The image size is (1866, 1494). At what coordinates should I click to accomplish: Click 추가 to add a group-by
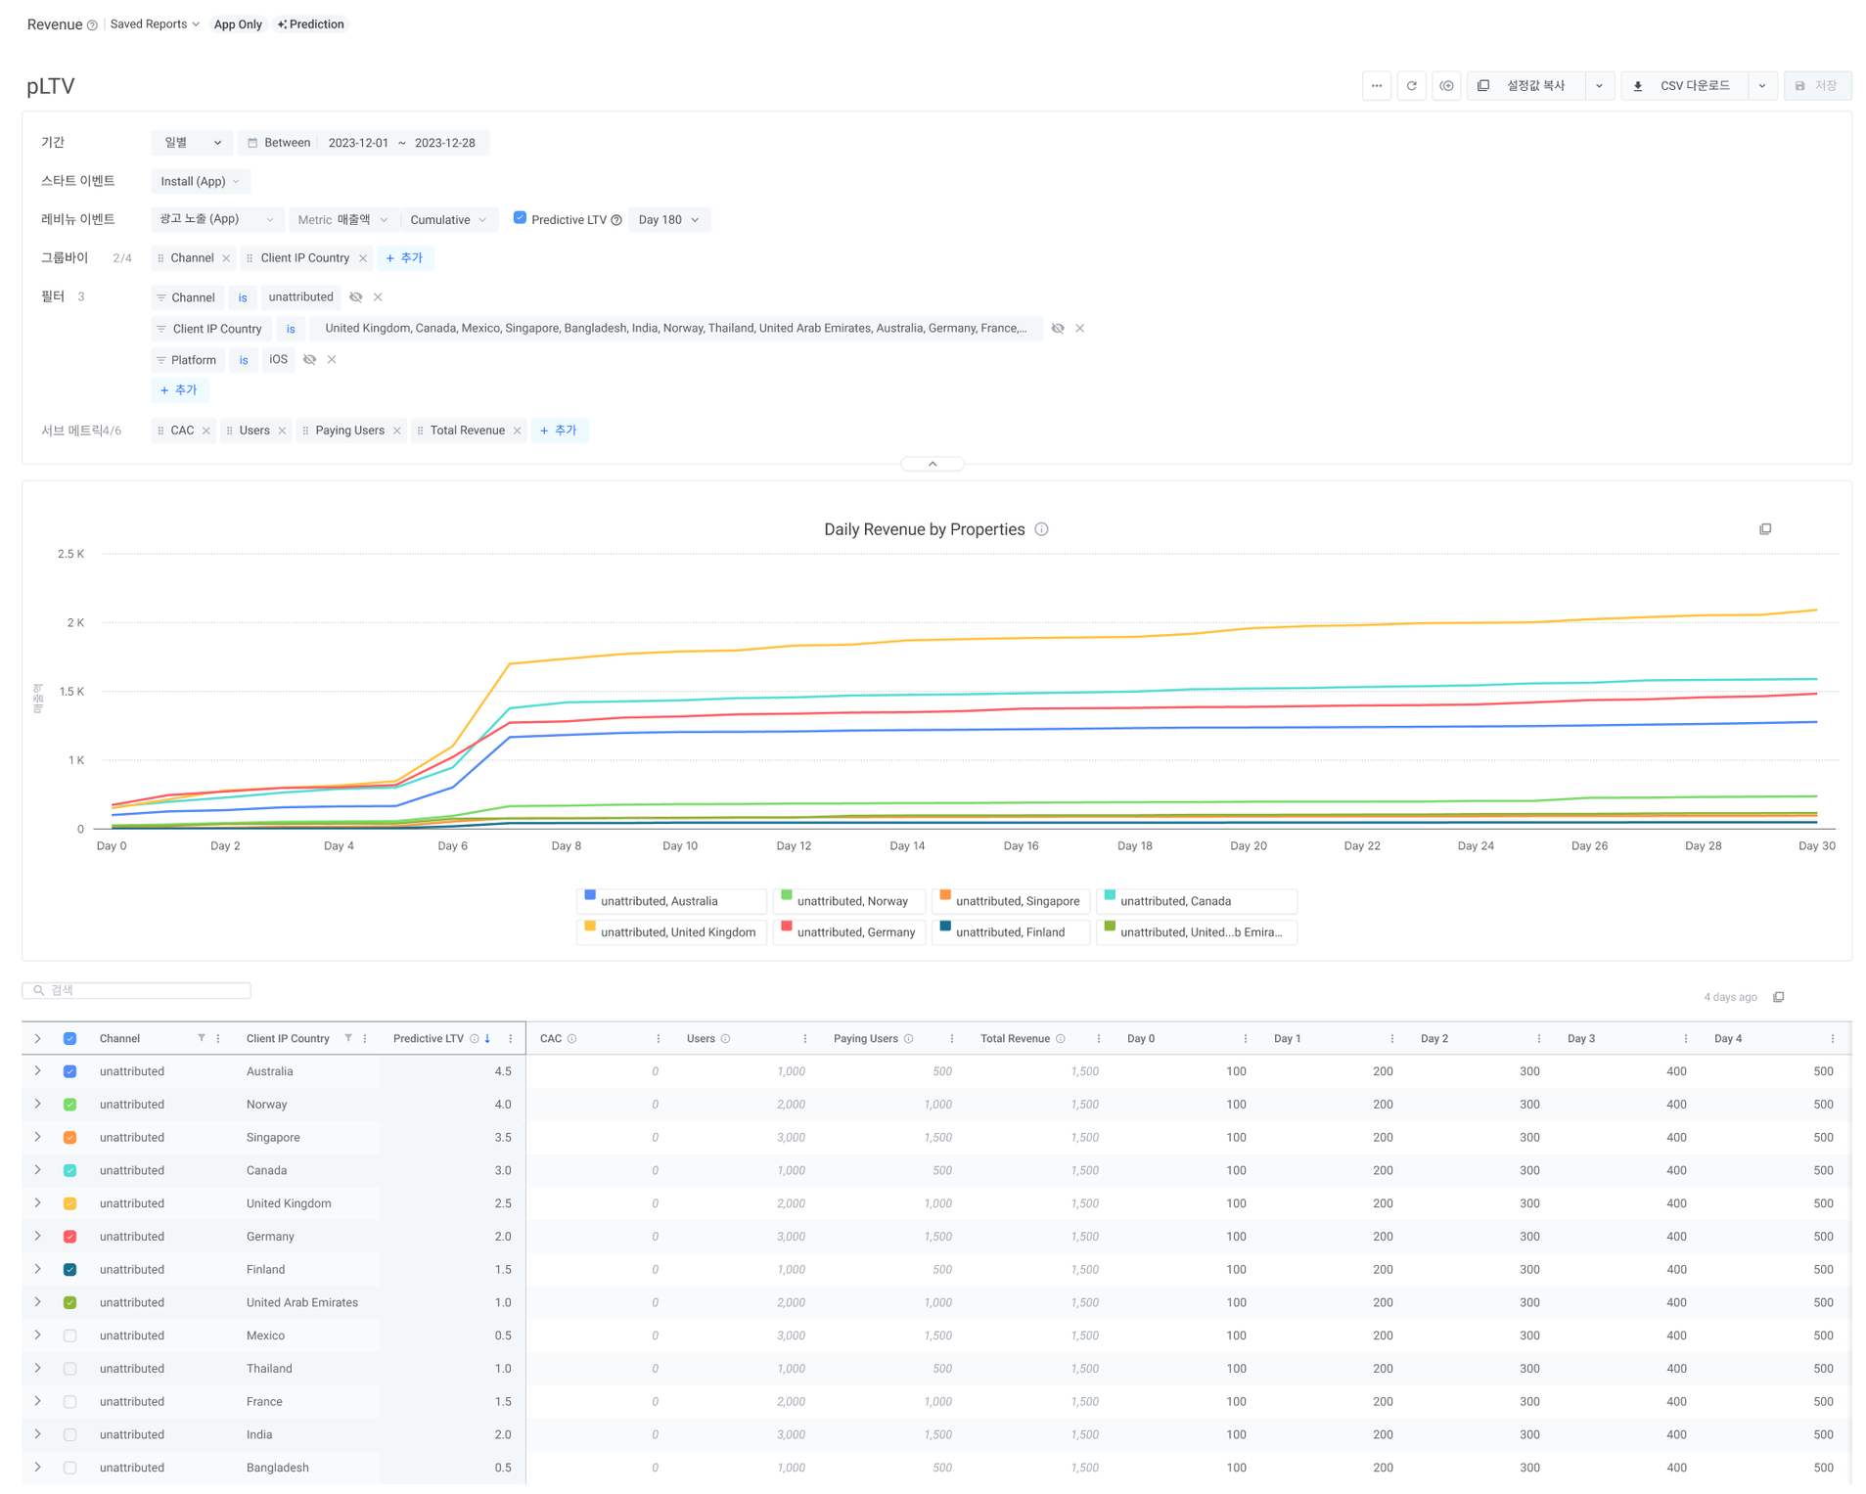(x=404, y=258)
